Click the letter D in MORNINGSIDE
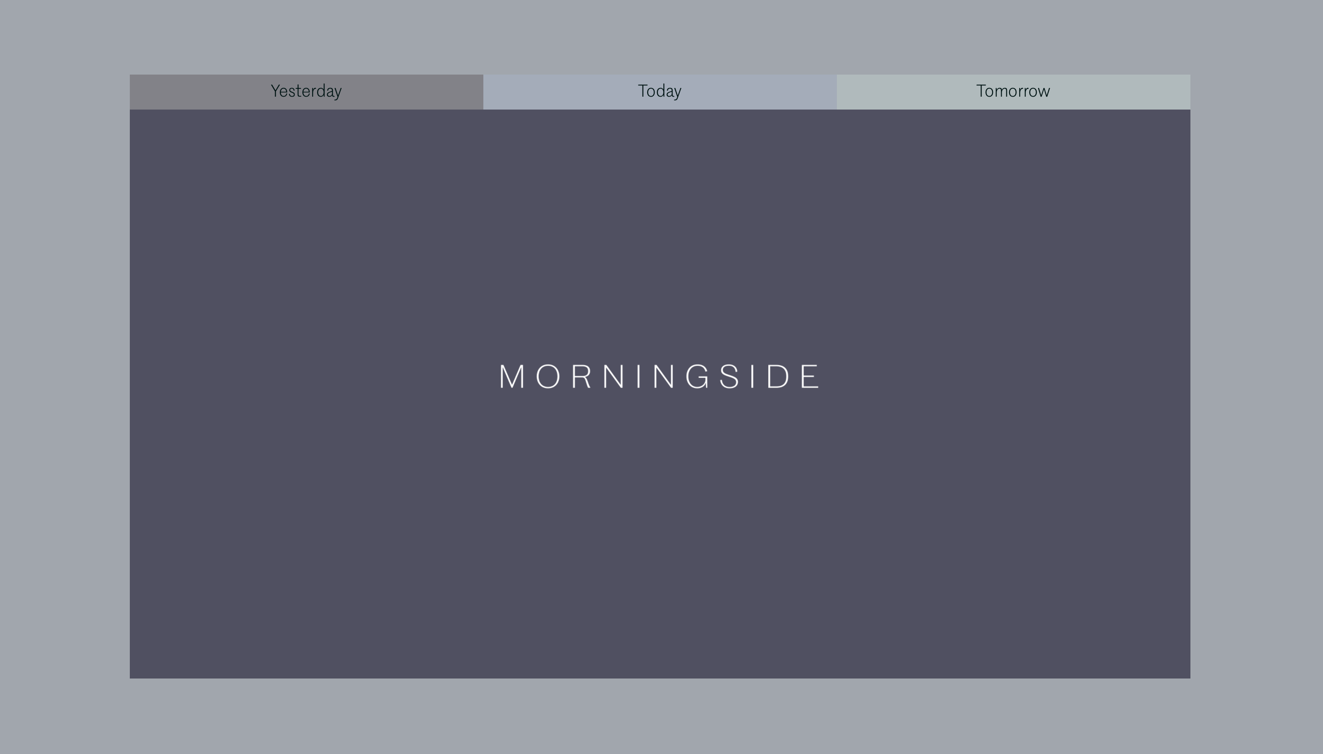The height and width of the screenshot is (754, 1323). (x=778, y=377)
